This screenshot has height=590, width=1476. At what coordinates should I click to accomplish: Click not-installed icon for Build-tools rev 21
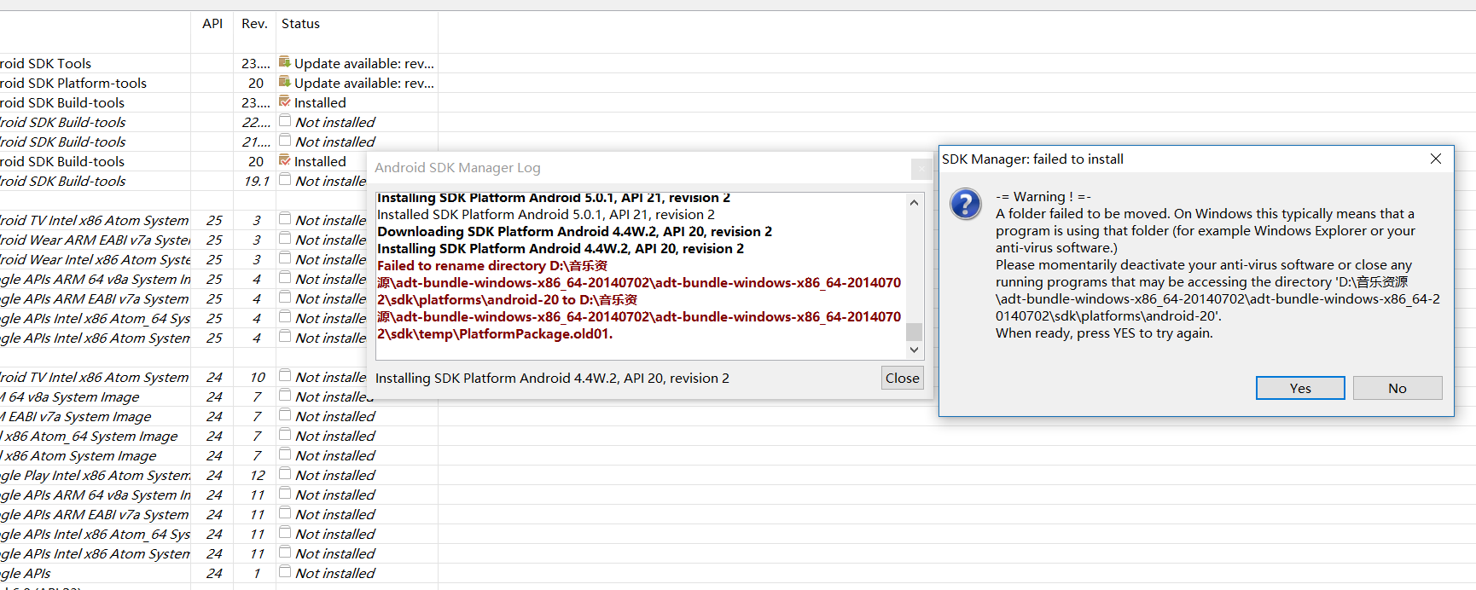pyautogui.click(x=285, y=141)
